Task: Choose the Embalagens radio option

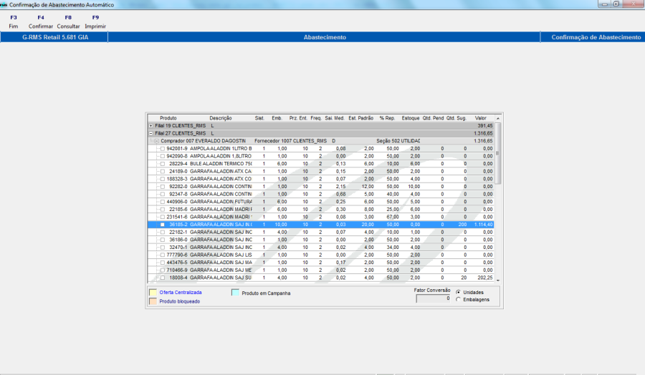Action: pos(458,299)
